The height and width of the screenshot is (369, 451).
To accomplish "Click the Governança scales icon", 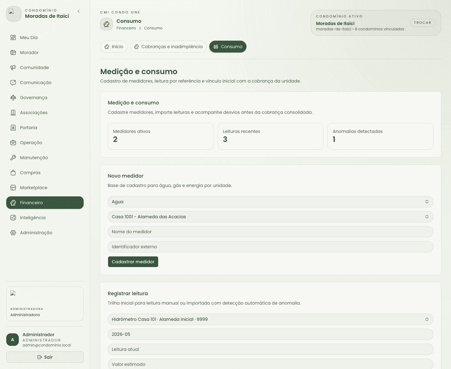I will click(x=13, y=98).
